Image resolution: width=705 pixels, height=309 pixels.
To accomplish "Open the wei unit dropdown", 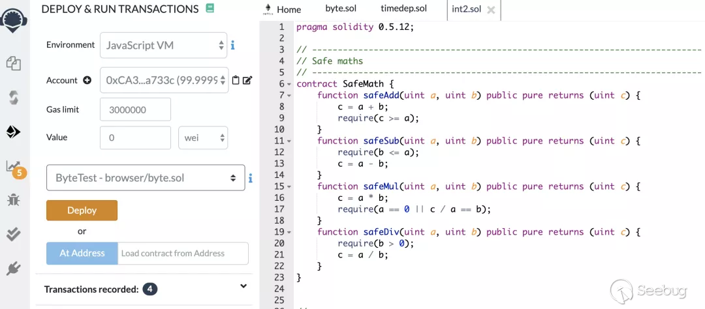I will click(x=203, y=138).
